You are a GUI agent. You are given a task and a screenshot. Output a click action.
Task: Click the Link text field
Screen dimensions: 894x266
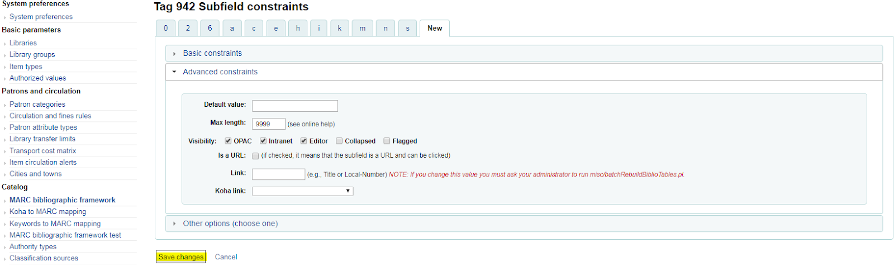(279, 174)
